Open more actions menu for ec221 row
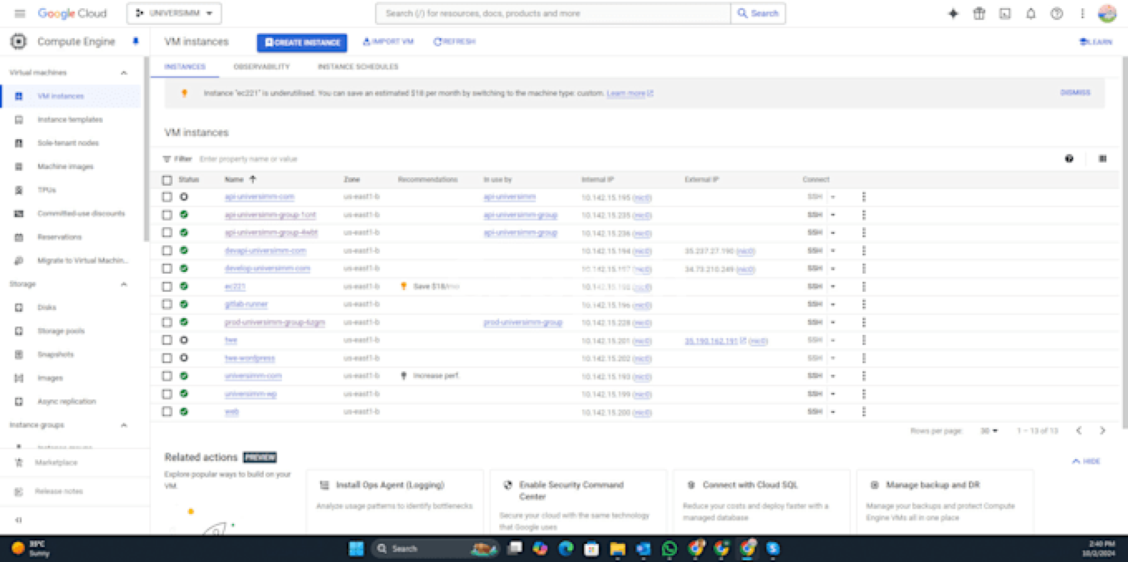 [864, 287]
